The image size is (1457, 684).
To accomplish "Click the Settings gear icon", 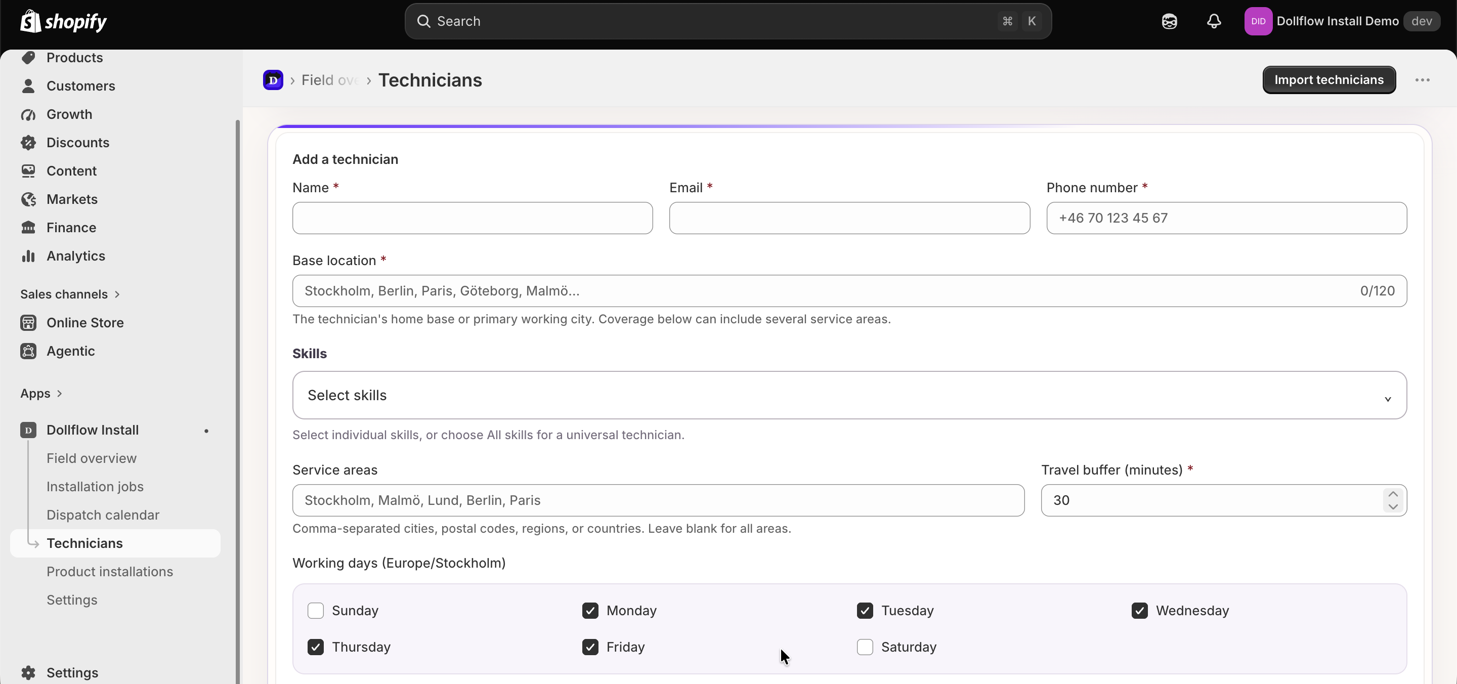I will 28,673.
